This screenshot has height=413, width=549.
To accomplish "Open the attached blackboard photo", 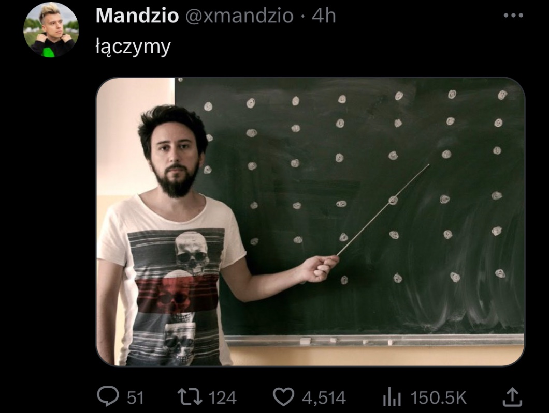I will pos(311,221).
